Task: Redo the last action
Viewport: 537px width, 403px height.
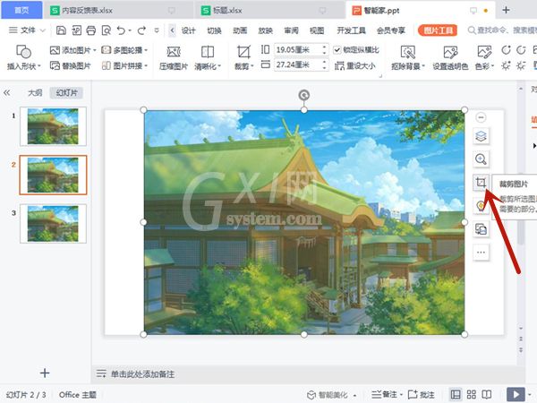Action: tap(141, 30)
